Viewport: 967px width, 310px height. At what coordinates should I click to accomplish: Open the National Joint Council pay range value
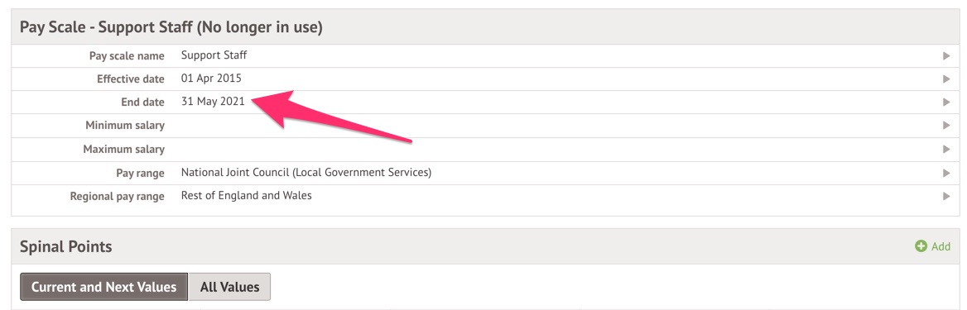[305, 173]
